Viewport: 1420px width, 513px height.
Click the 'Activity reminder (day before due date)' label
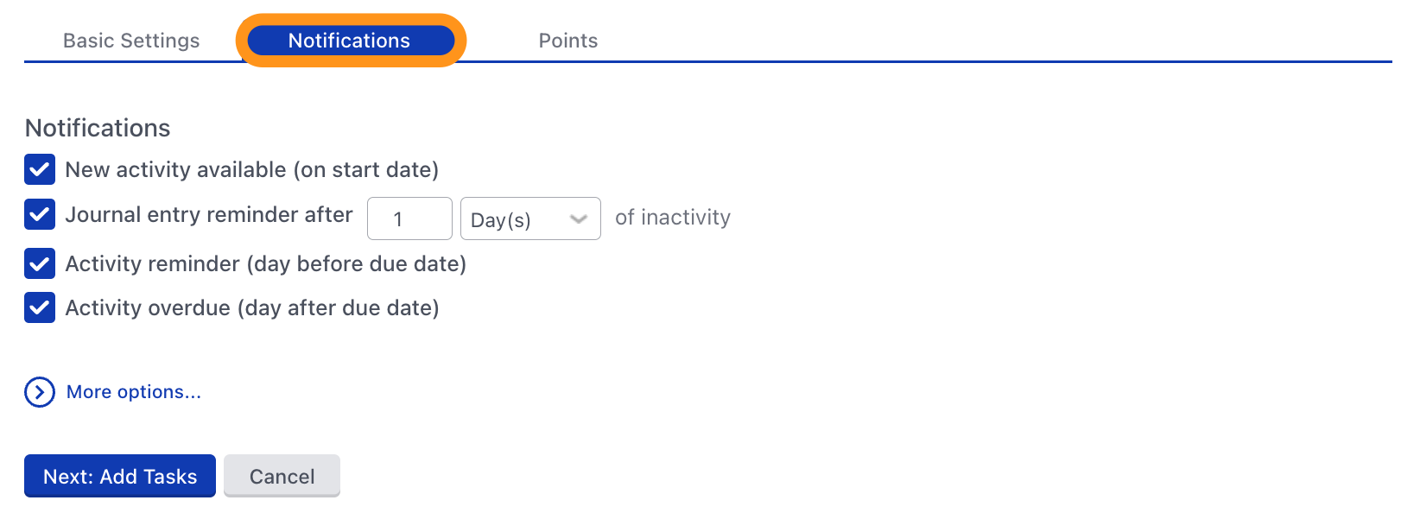pos(265,263)
